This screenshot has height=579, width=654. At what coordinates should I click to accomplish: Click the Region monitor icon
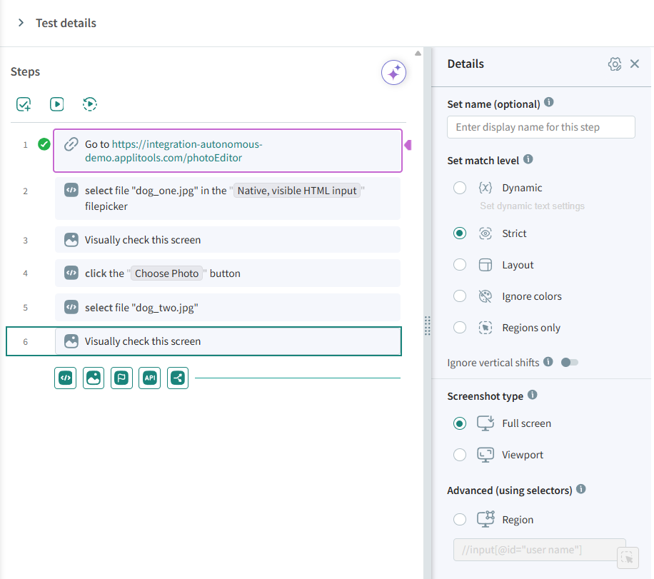pos(486,519)
